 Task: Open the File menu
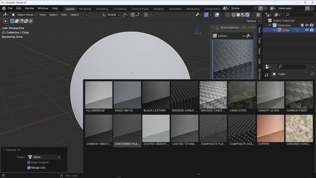coord(10,8)
